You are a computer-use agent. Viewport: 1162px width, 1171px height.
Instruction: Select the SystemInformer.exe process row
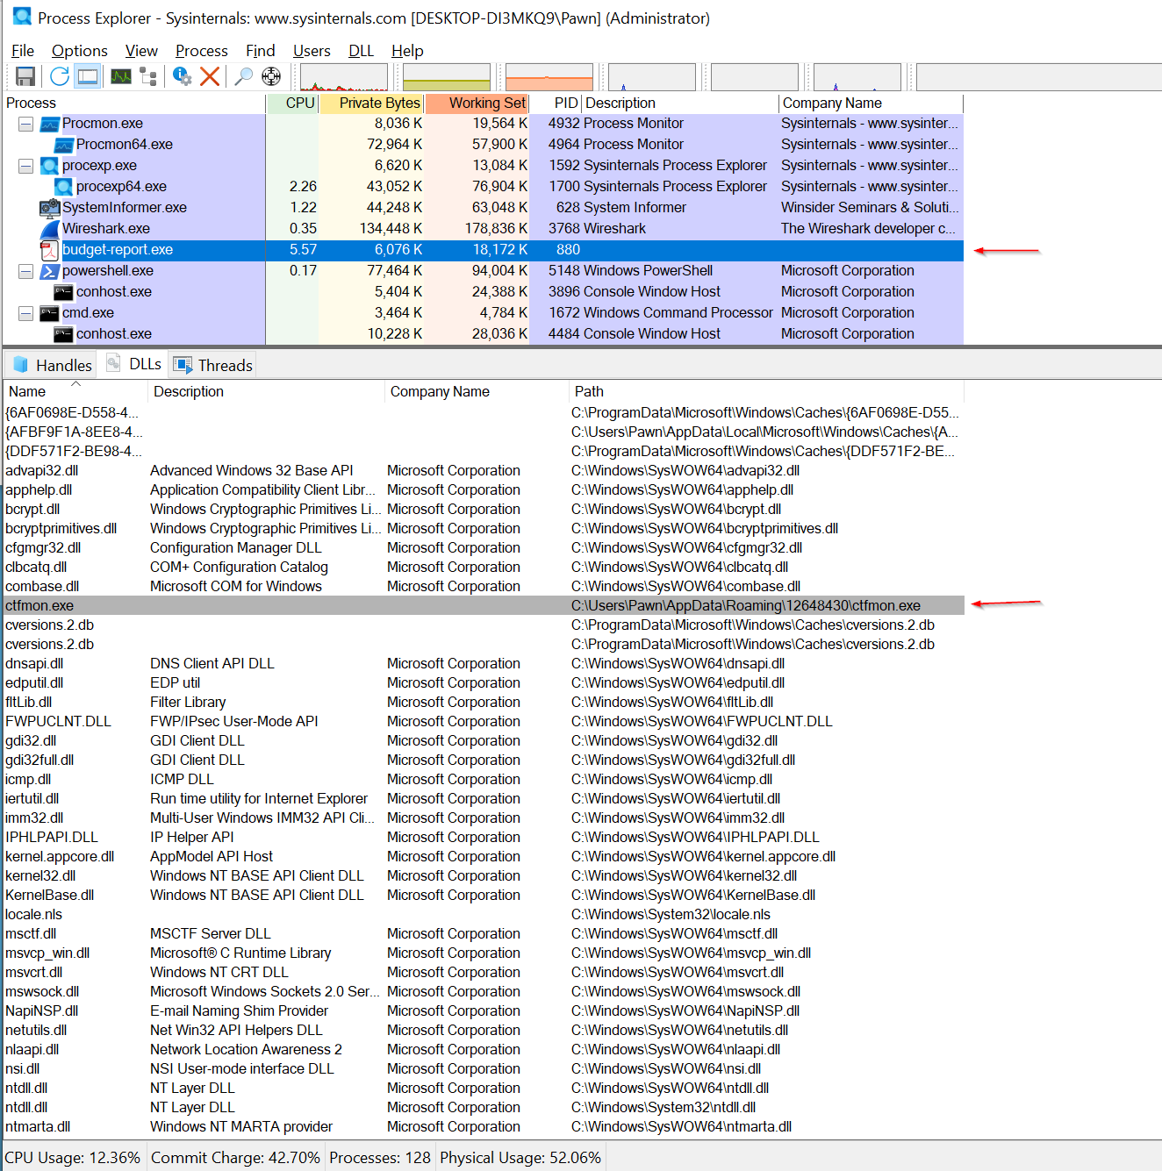pos(484,208)
